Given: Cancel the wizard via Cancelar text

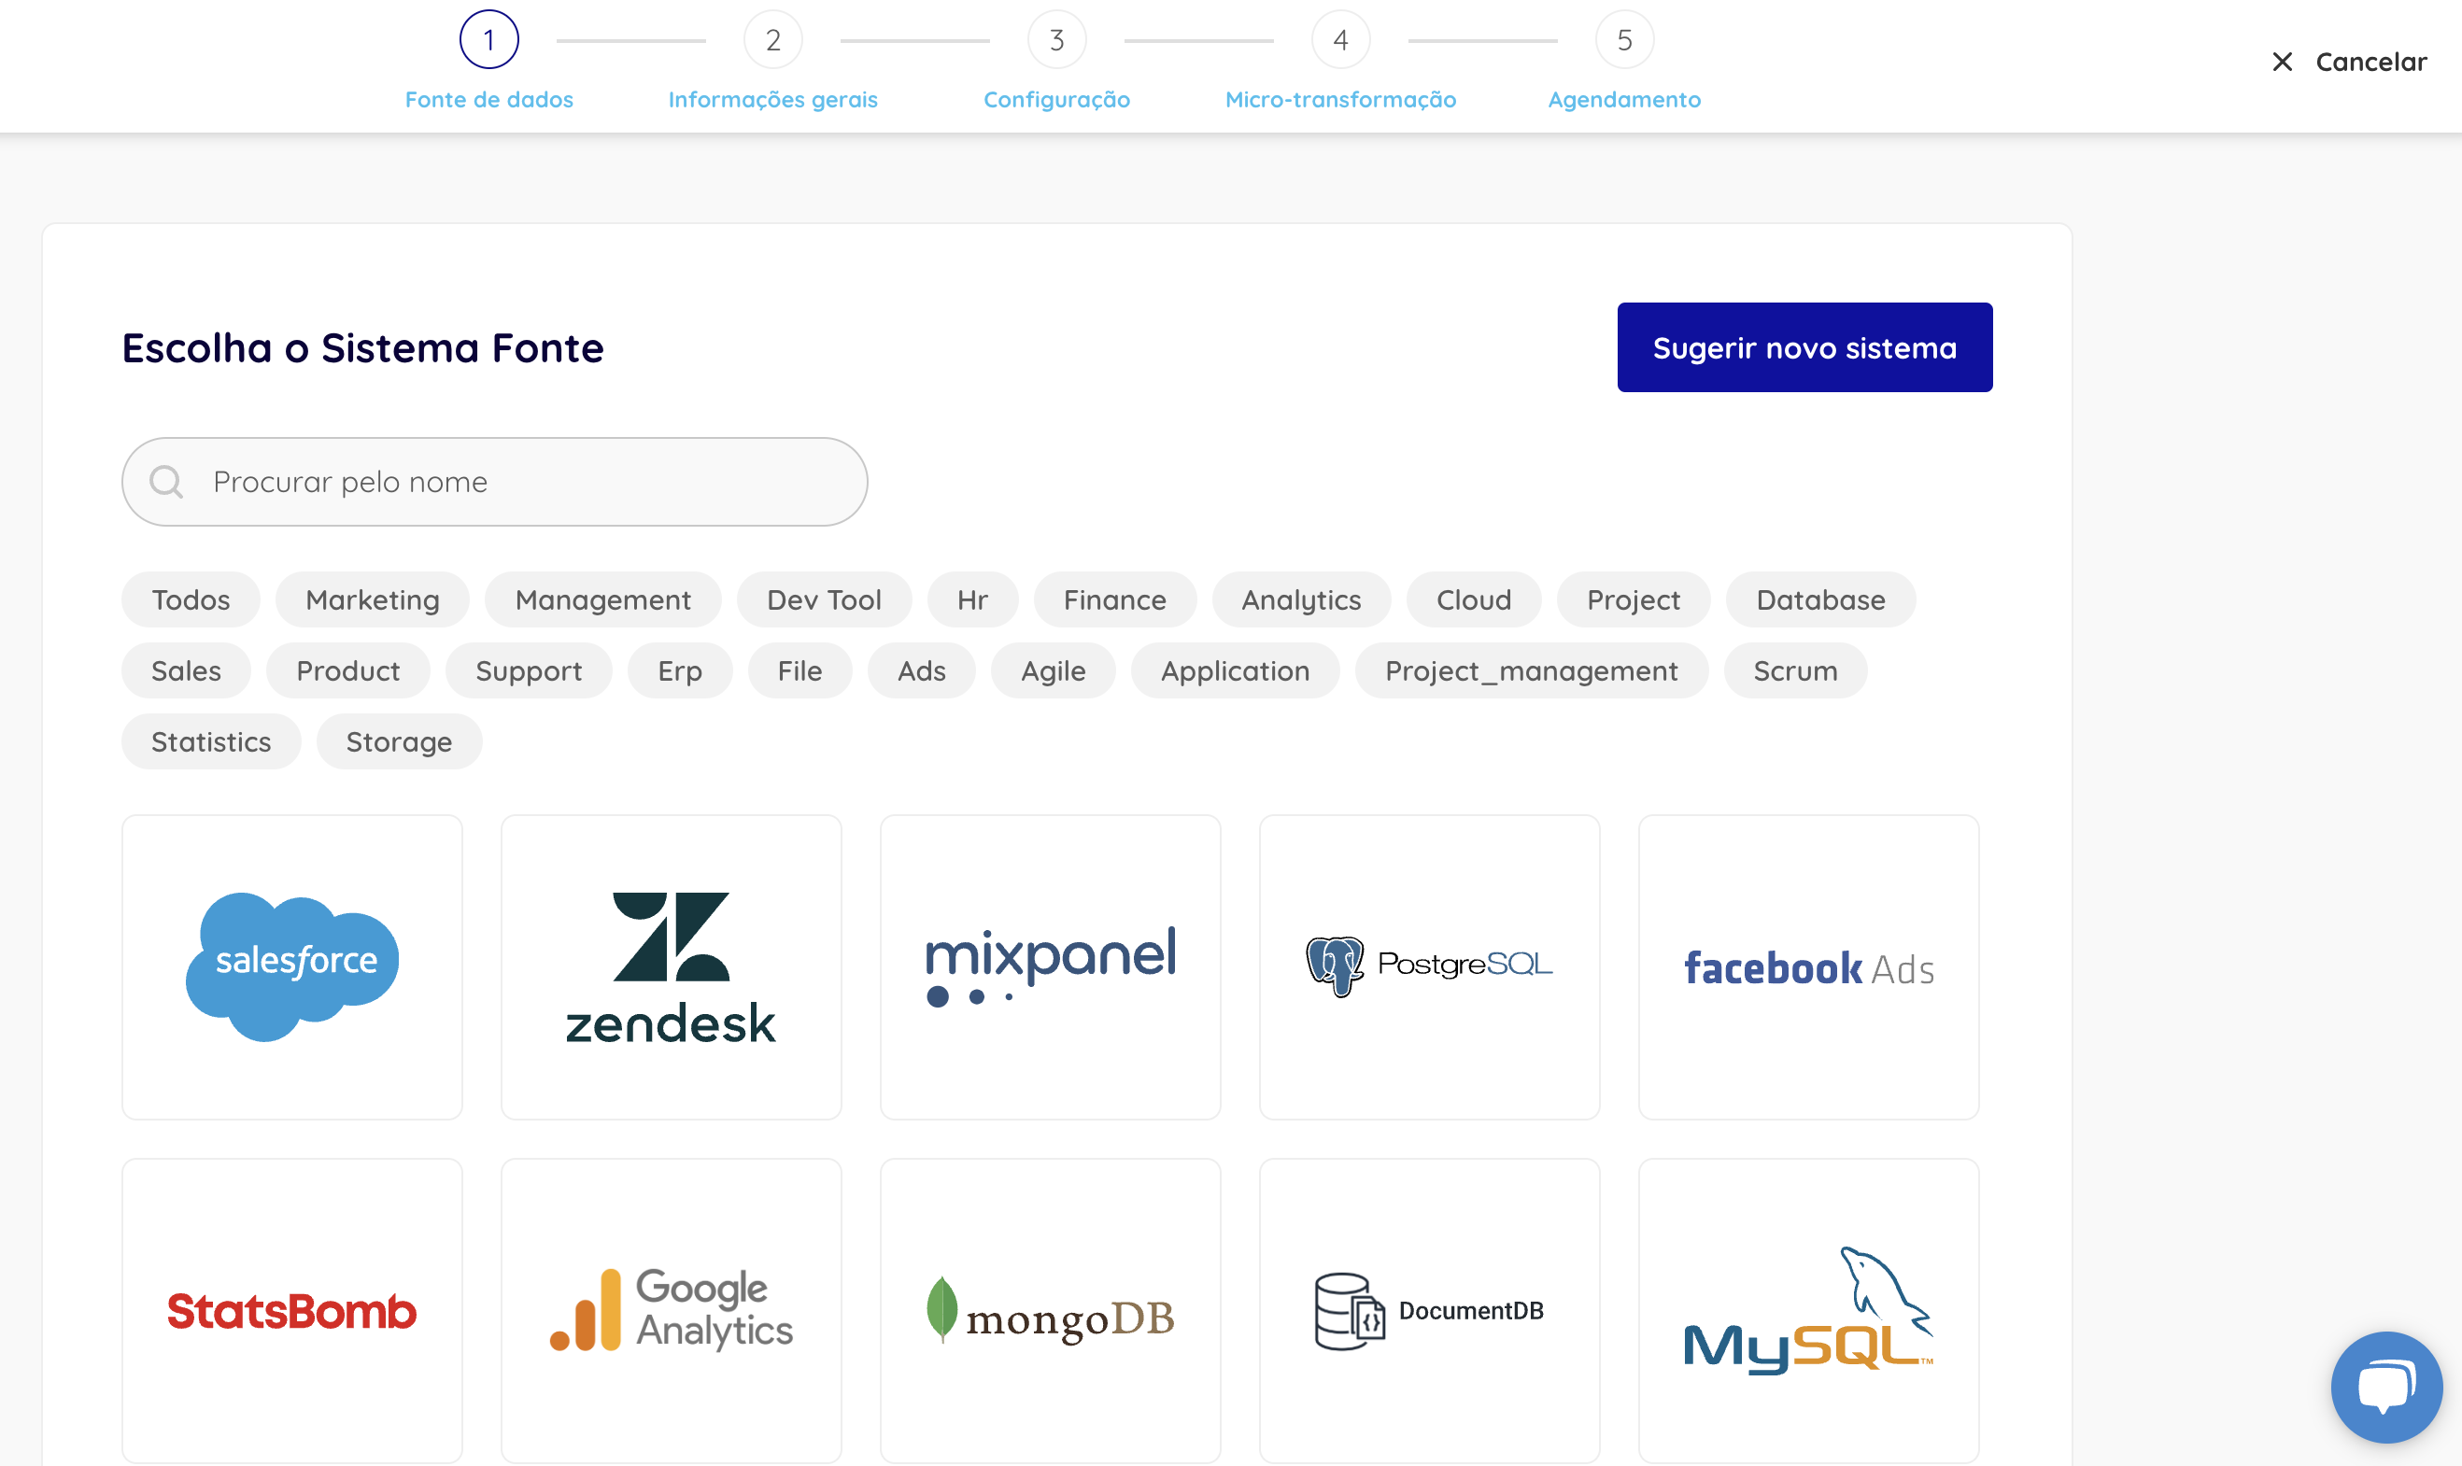Looking at the screenshot, I should [2371, 63].
